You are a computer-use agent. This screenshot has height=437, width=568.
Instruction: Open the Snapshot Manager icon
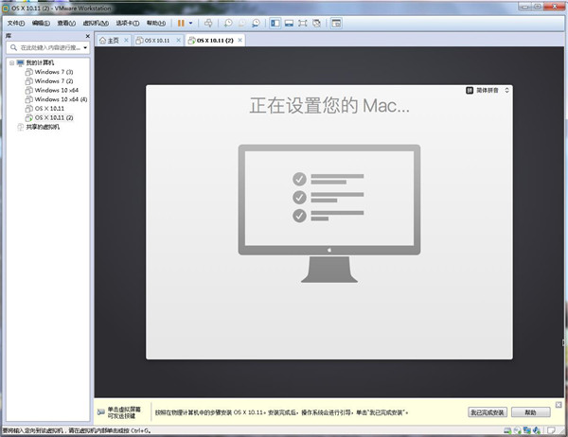coord(256,23)
